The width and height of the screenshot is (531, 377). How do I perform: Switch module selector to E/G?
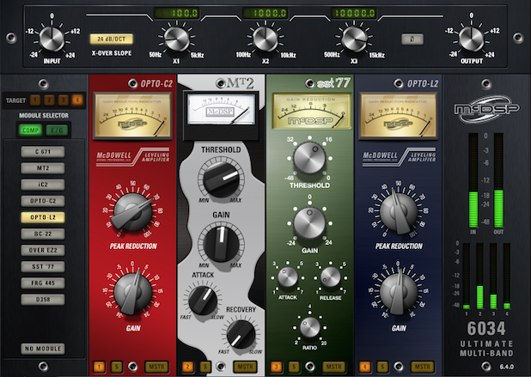click(x=57, y=131)
